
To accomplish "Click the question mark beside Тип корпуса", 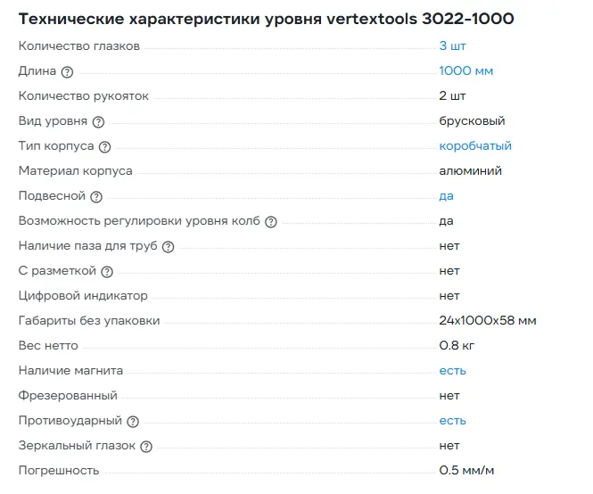I will (x=104, y=146).
